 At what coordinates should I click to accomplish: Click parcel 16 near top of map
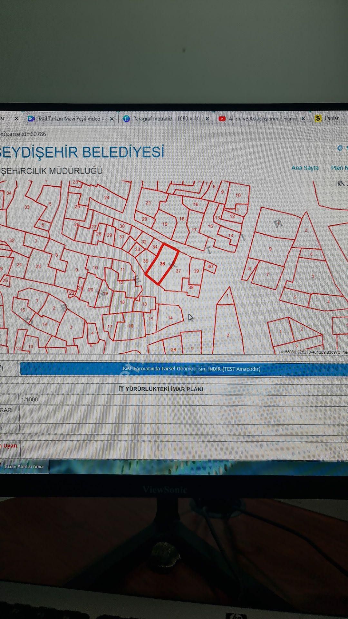[196, 204]
